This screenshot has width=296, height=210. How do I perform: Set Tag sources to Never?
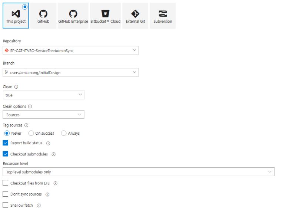7,133
